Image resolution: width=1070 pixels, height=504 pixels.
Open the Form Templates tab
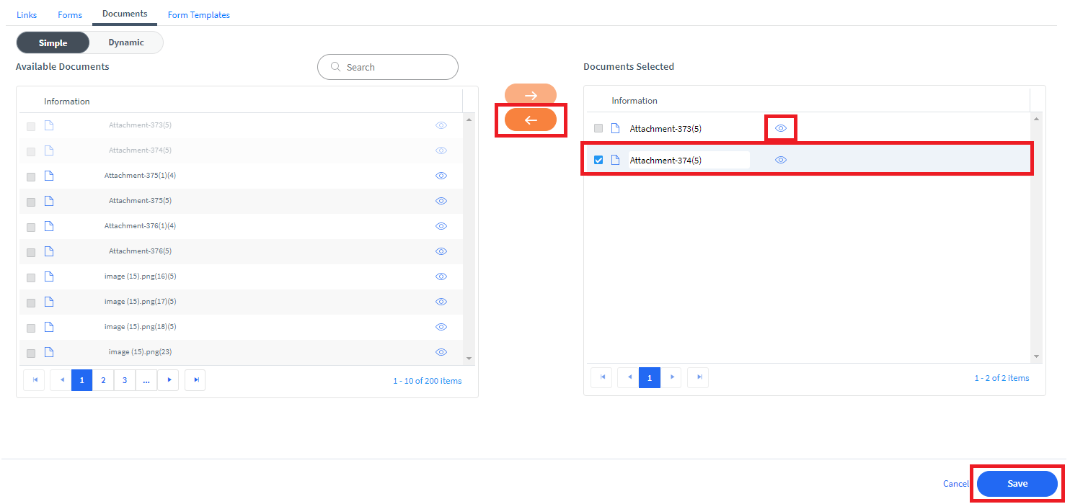199,14
